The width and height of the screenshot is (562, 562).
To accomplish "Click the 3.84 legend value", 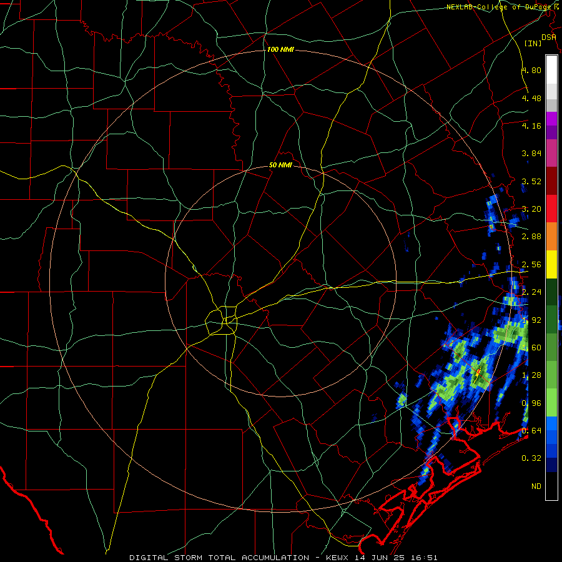I will [531, 154].
